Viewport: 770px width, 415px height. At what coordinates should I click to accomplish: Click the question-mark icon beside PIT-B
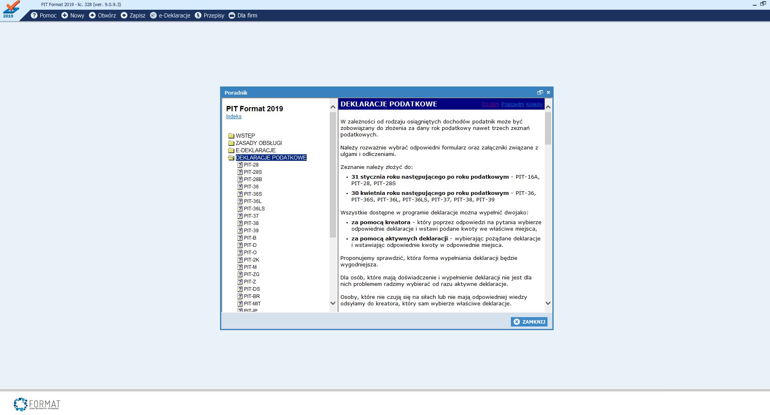pyautogui.click(x=240, y=238)
